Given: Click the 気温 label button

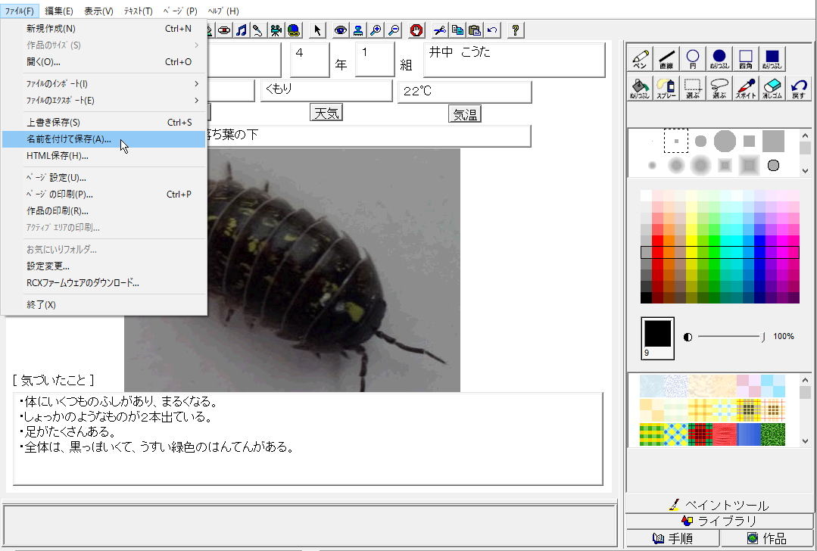Looking at the screenshot, I should tap(465, 114).
